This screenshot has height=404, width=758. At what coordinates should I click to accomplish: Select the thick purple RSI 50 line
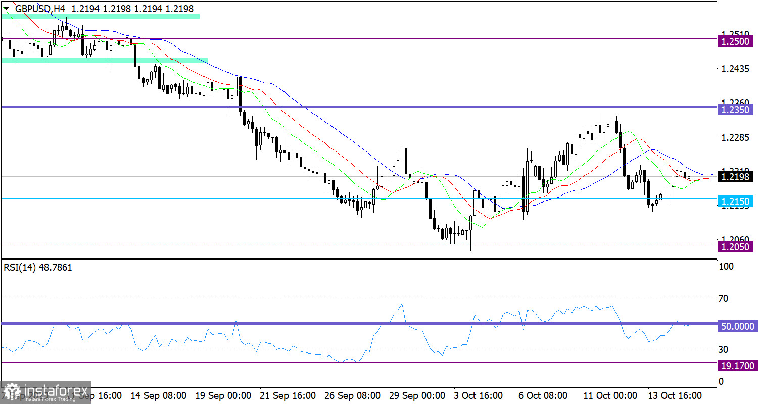(359, 323)
